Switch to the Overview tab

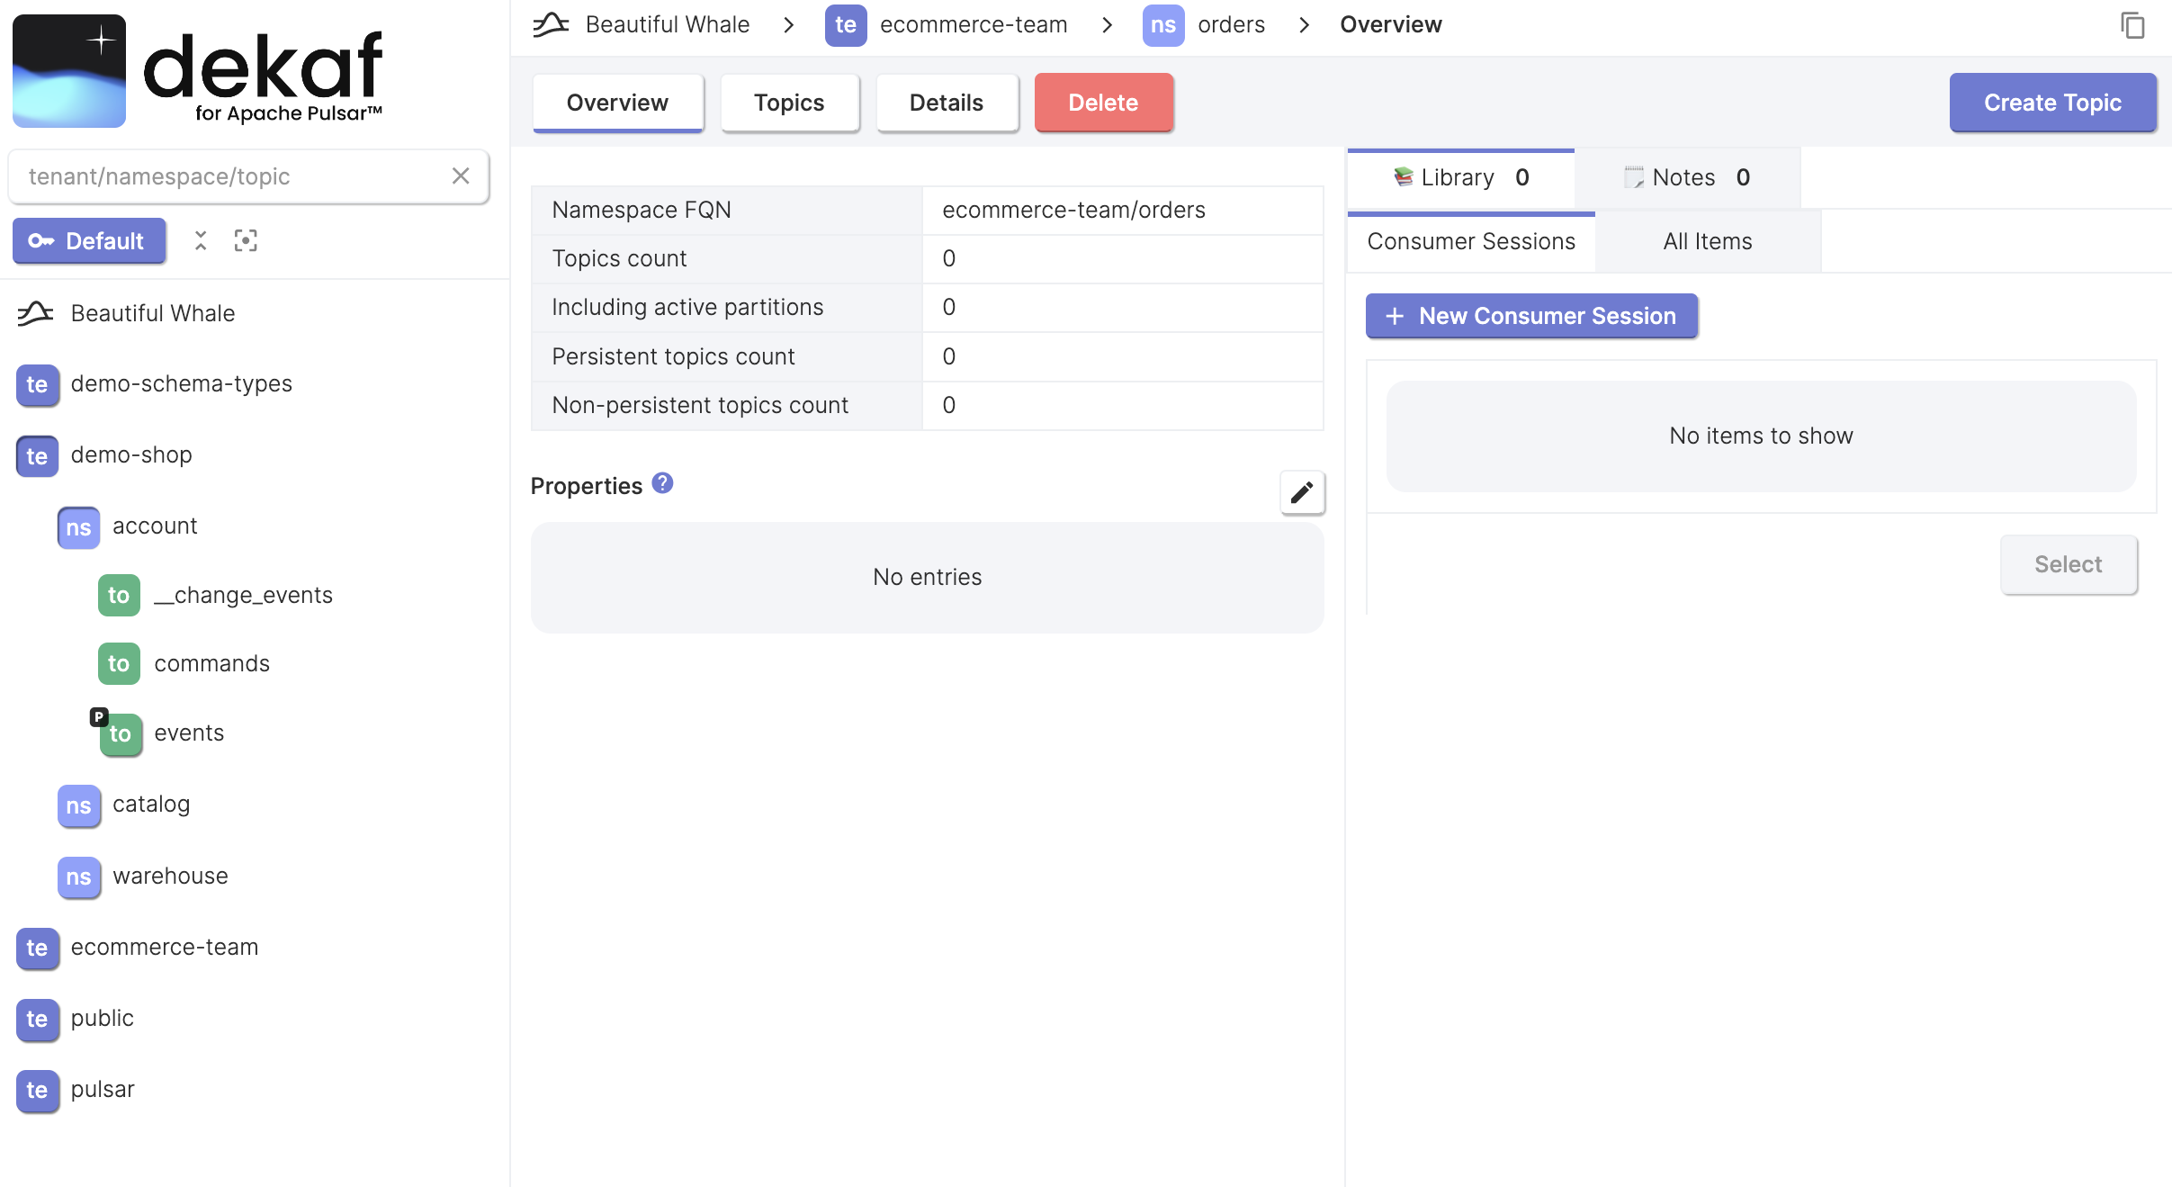pyautogui.click(x=617, y=103)
